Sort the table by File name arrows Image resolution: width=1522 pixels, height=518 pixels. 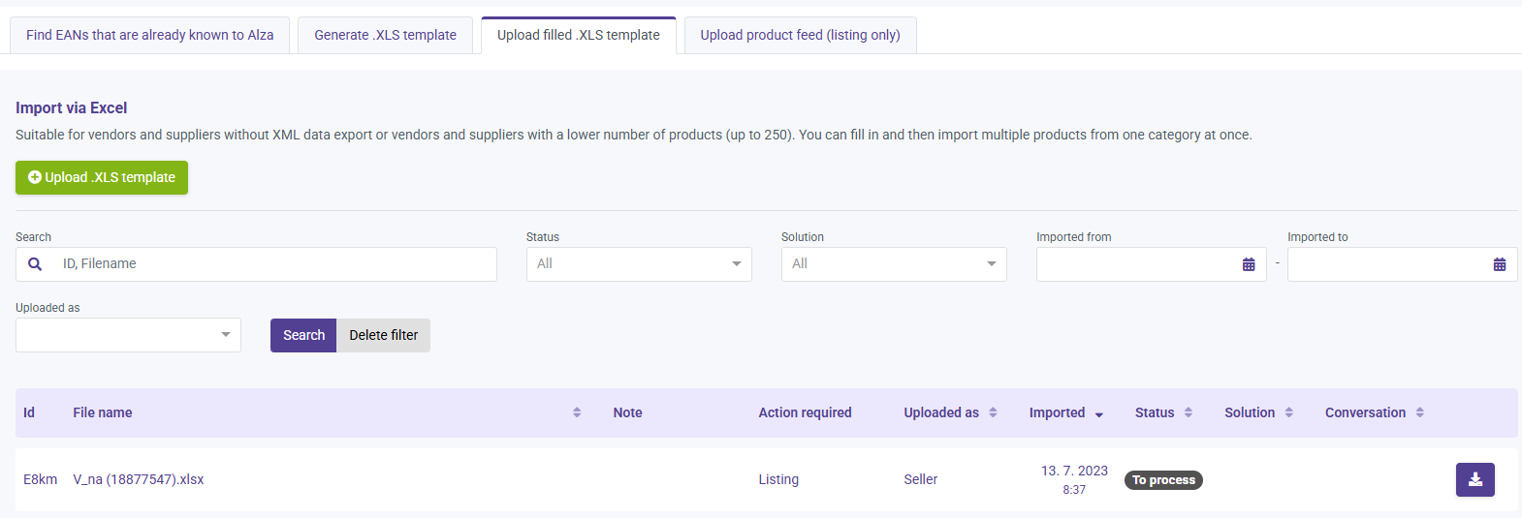tap(577, 412)
